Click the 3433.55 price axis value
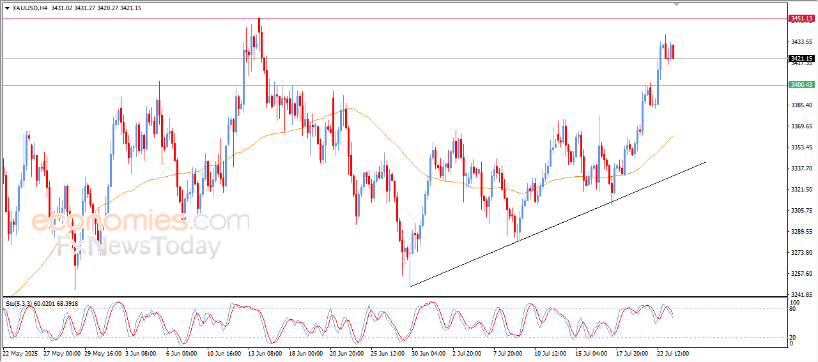This screenshot has height=362, width=818. [801, 41]
